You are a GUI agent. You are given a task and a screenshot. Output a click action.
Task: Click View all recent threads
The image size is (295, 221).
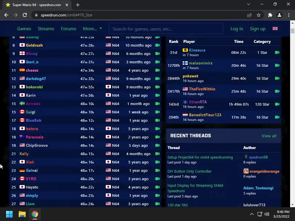pos(269,136)
